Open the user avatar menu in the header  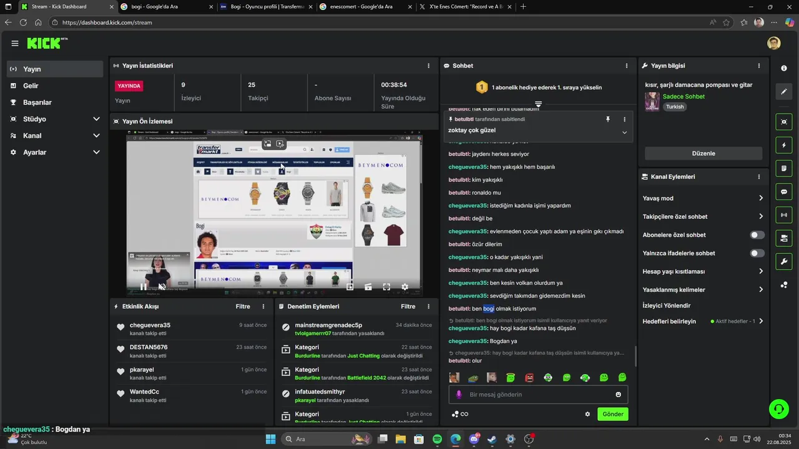pos(774,43)
